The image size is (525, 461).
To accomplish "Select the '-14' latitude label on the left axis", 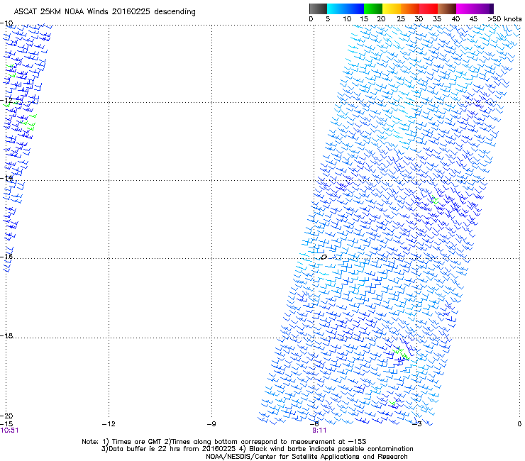I will coord(6,178).
